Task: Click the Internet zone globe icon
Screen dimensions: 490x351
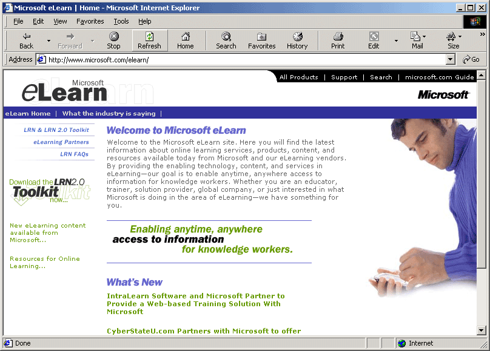Action: pyautogui.click(x=402, y=343)
